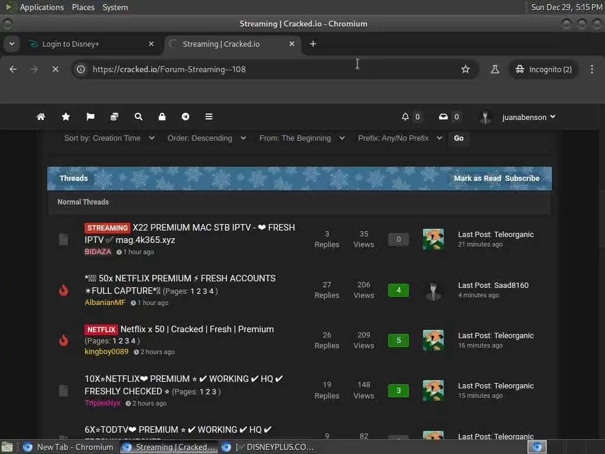Go forward with the browser forward arrow
The image size is (605, 454).
click(x=34, y=69)
